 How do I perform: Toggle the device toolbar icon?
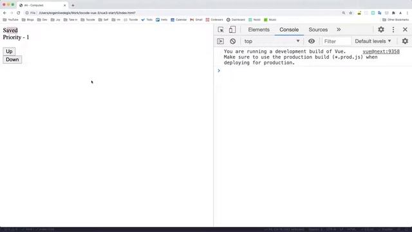click(232, 30)
